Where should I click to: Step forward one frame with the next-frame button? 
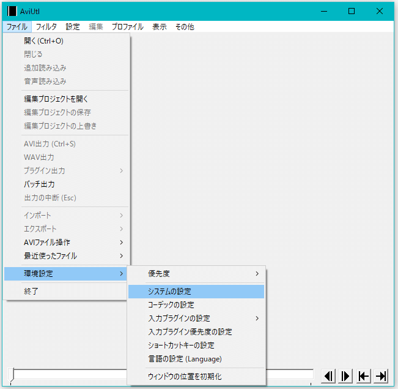pos(345,376)
